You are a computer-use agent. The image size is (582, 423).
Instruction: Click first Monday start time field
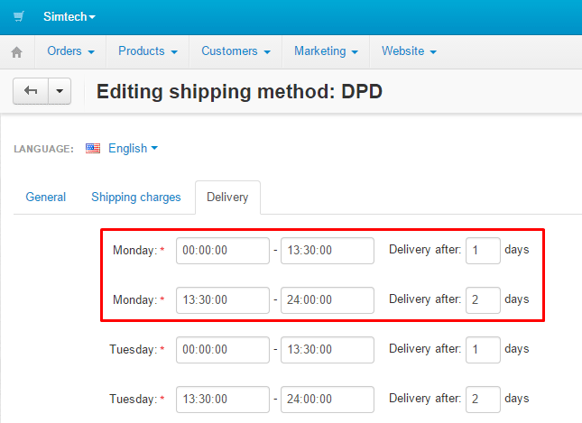click(223, 251)
